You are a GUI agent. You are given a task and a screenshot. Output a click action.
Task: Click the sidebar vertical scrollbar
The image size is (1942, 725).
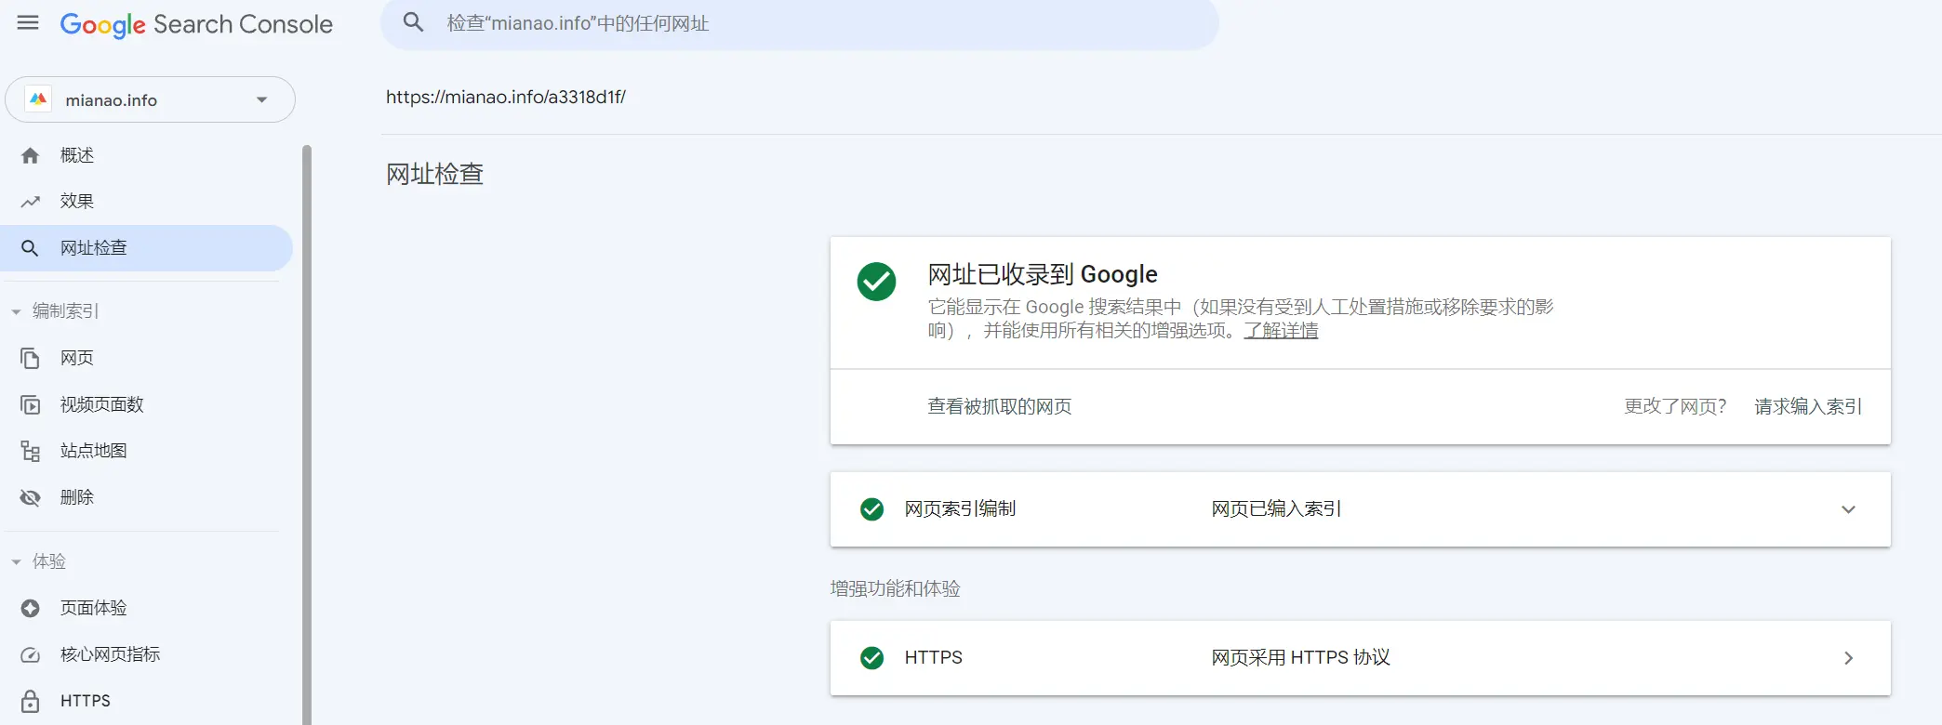click(307, 434)
